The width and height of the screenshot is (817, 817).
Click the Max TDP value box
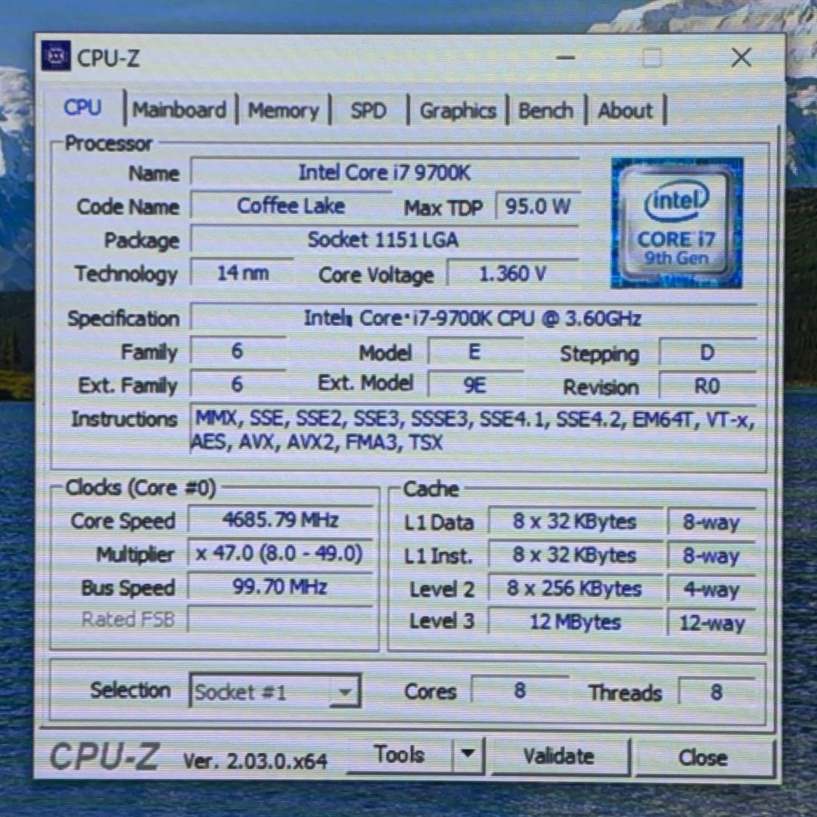point(537,206)
